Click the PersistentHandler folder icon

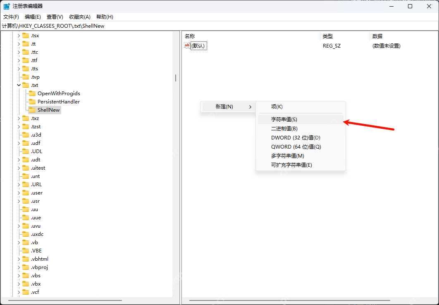(32, 102)
